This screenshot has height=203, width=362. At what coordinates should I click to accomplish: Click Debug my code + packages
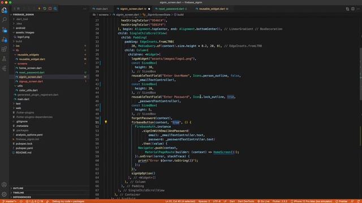68,201
